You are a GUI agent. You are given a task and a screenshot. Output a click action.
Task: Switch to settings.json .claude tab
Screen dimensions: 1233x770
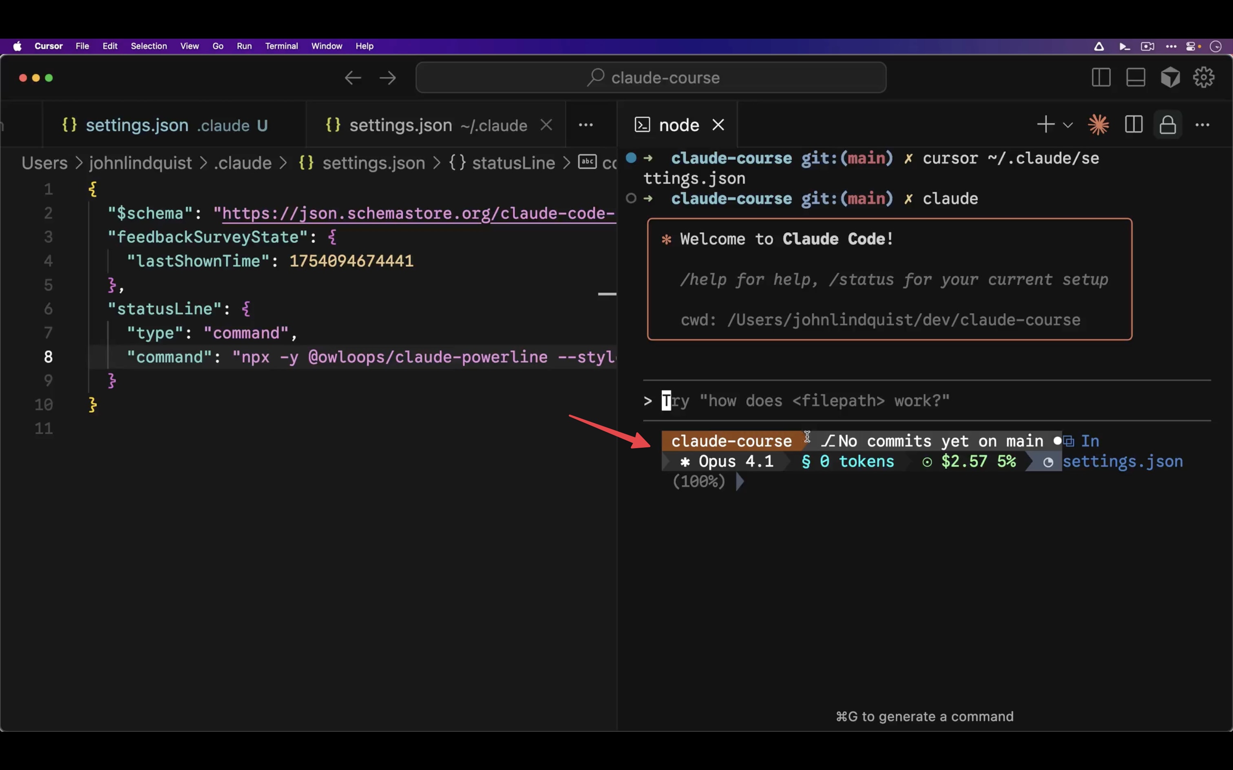point(175,125)
